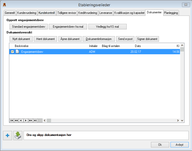Image resolution: width=192 pixels, height=151 pixels.
Task: Switch to Kvalifikasjon og kapasitet tab
Action: point(129,13)
